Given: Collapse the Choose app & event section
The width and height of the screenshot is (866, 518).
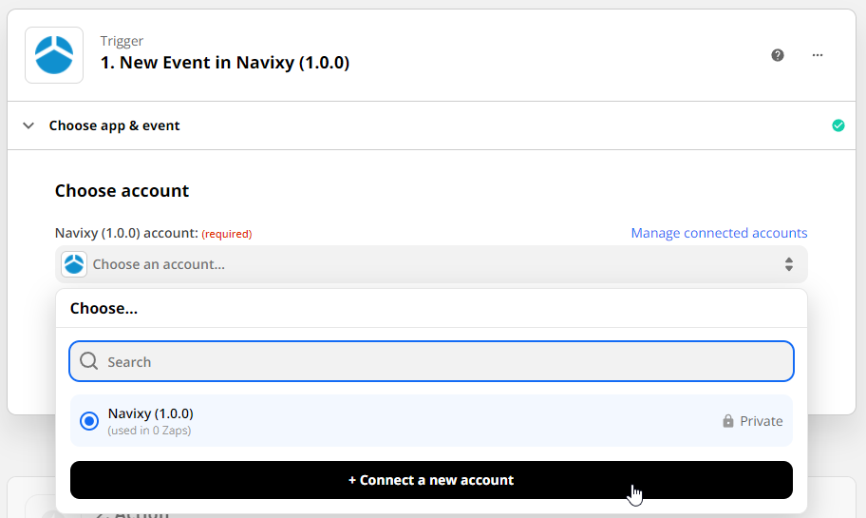Looking at the screenshot, I should [x=28, y=125].
